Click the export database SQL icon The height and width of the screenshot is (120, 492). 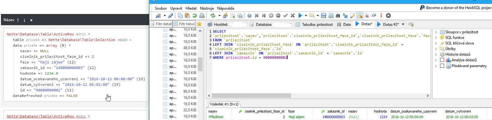tap(240, 16)
